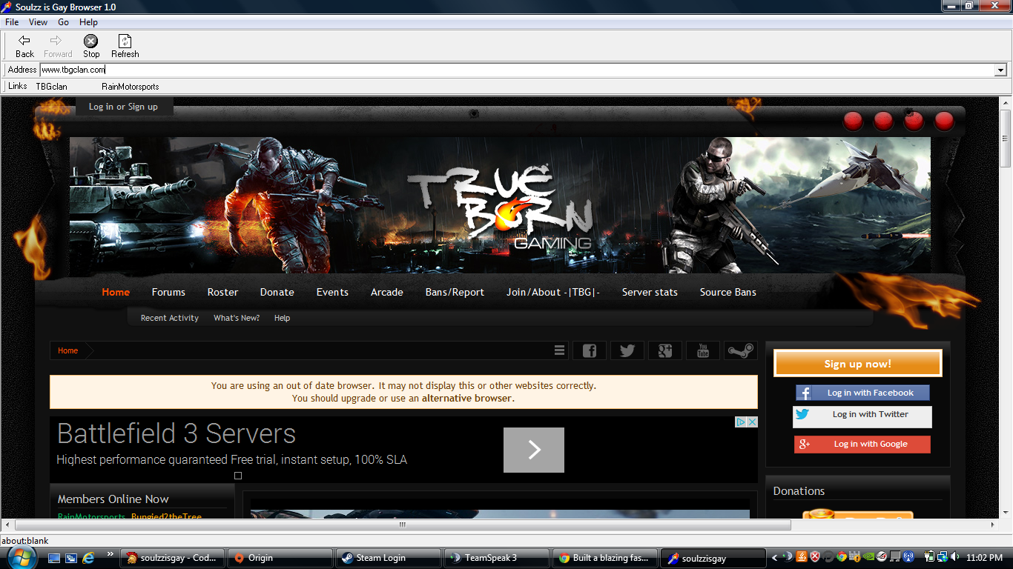Click the vertical scrollbar down arrow
1013x569 pixels.
(1006, 513)
